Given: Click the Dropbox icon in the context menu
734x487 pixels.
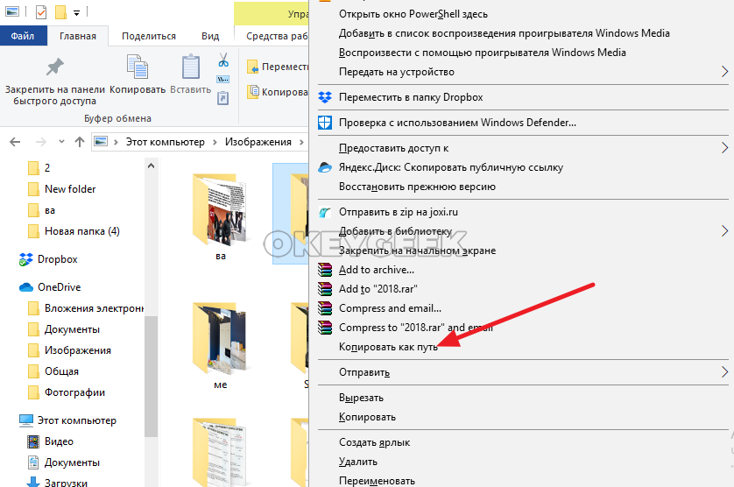Looking at the screenshot, I should pos(325,97).
